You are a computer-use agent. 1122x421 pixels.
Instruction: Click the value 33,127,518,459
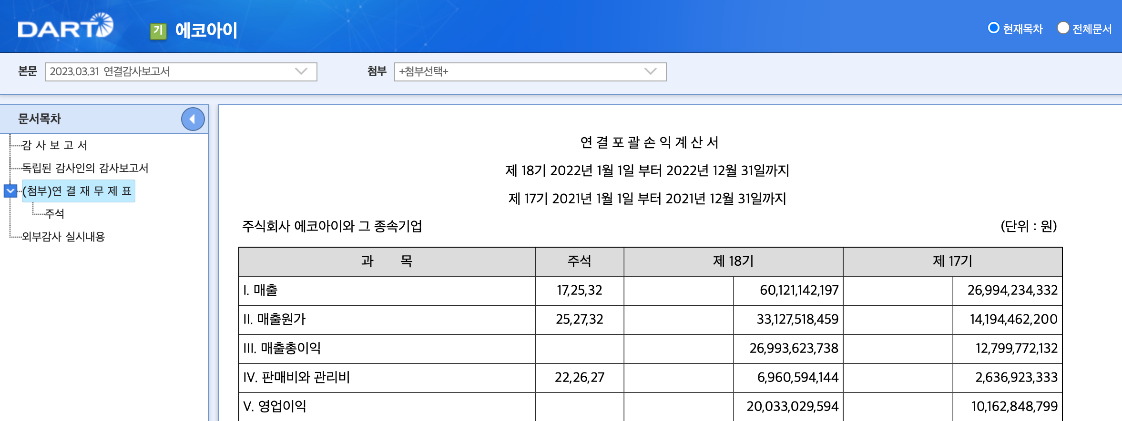[797, 319]
